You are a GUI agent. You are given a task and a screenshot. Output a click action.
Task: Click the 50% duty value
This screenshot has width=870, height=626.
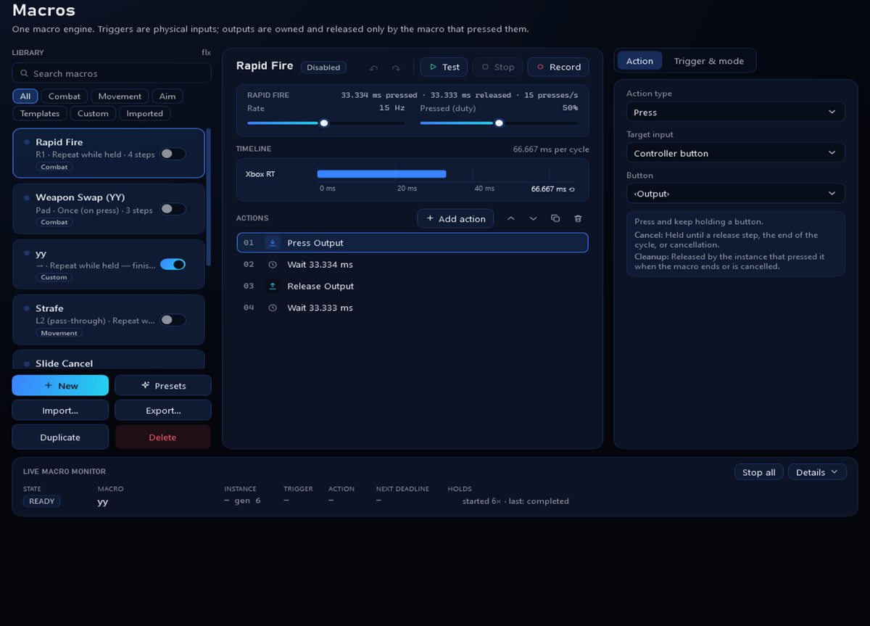pos(570,108)
